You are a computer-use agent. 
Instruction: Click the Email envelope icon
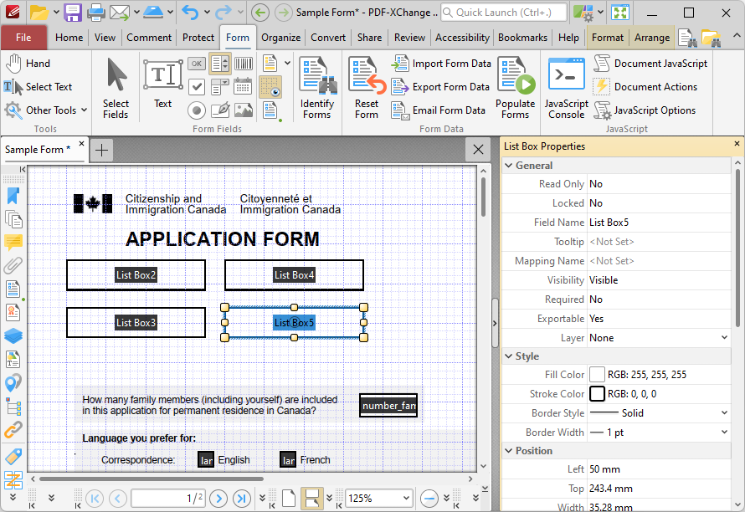[x=119, y=13]
